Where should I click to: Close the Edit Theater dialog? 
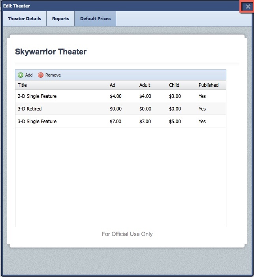[x=248, y=6]
